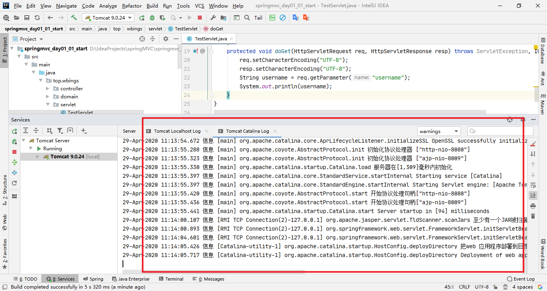Click the blue crossed-circle toolbar icon
The image size is (547, 291).
(283, 18)
